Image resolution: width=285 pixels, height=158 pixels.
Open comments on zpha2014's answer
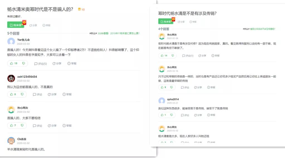click(185, 115)
